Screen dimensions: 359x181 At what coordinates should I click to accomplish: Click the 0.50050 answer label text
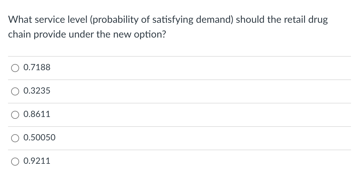39,138
